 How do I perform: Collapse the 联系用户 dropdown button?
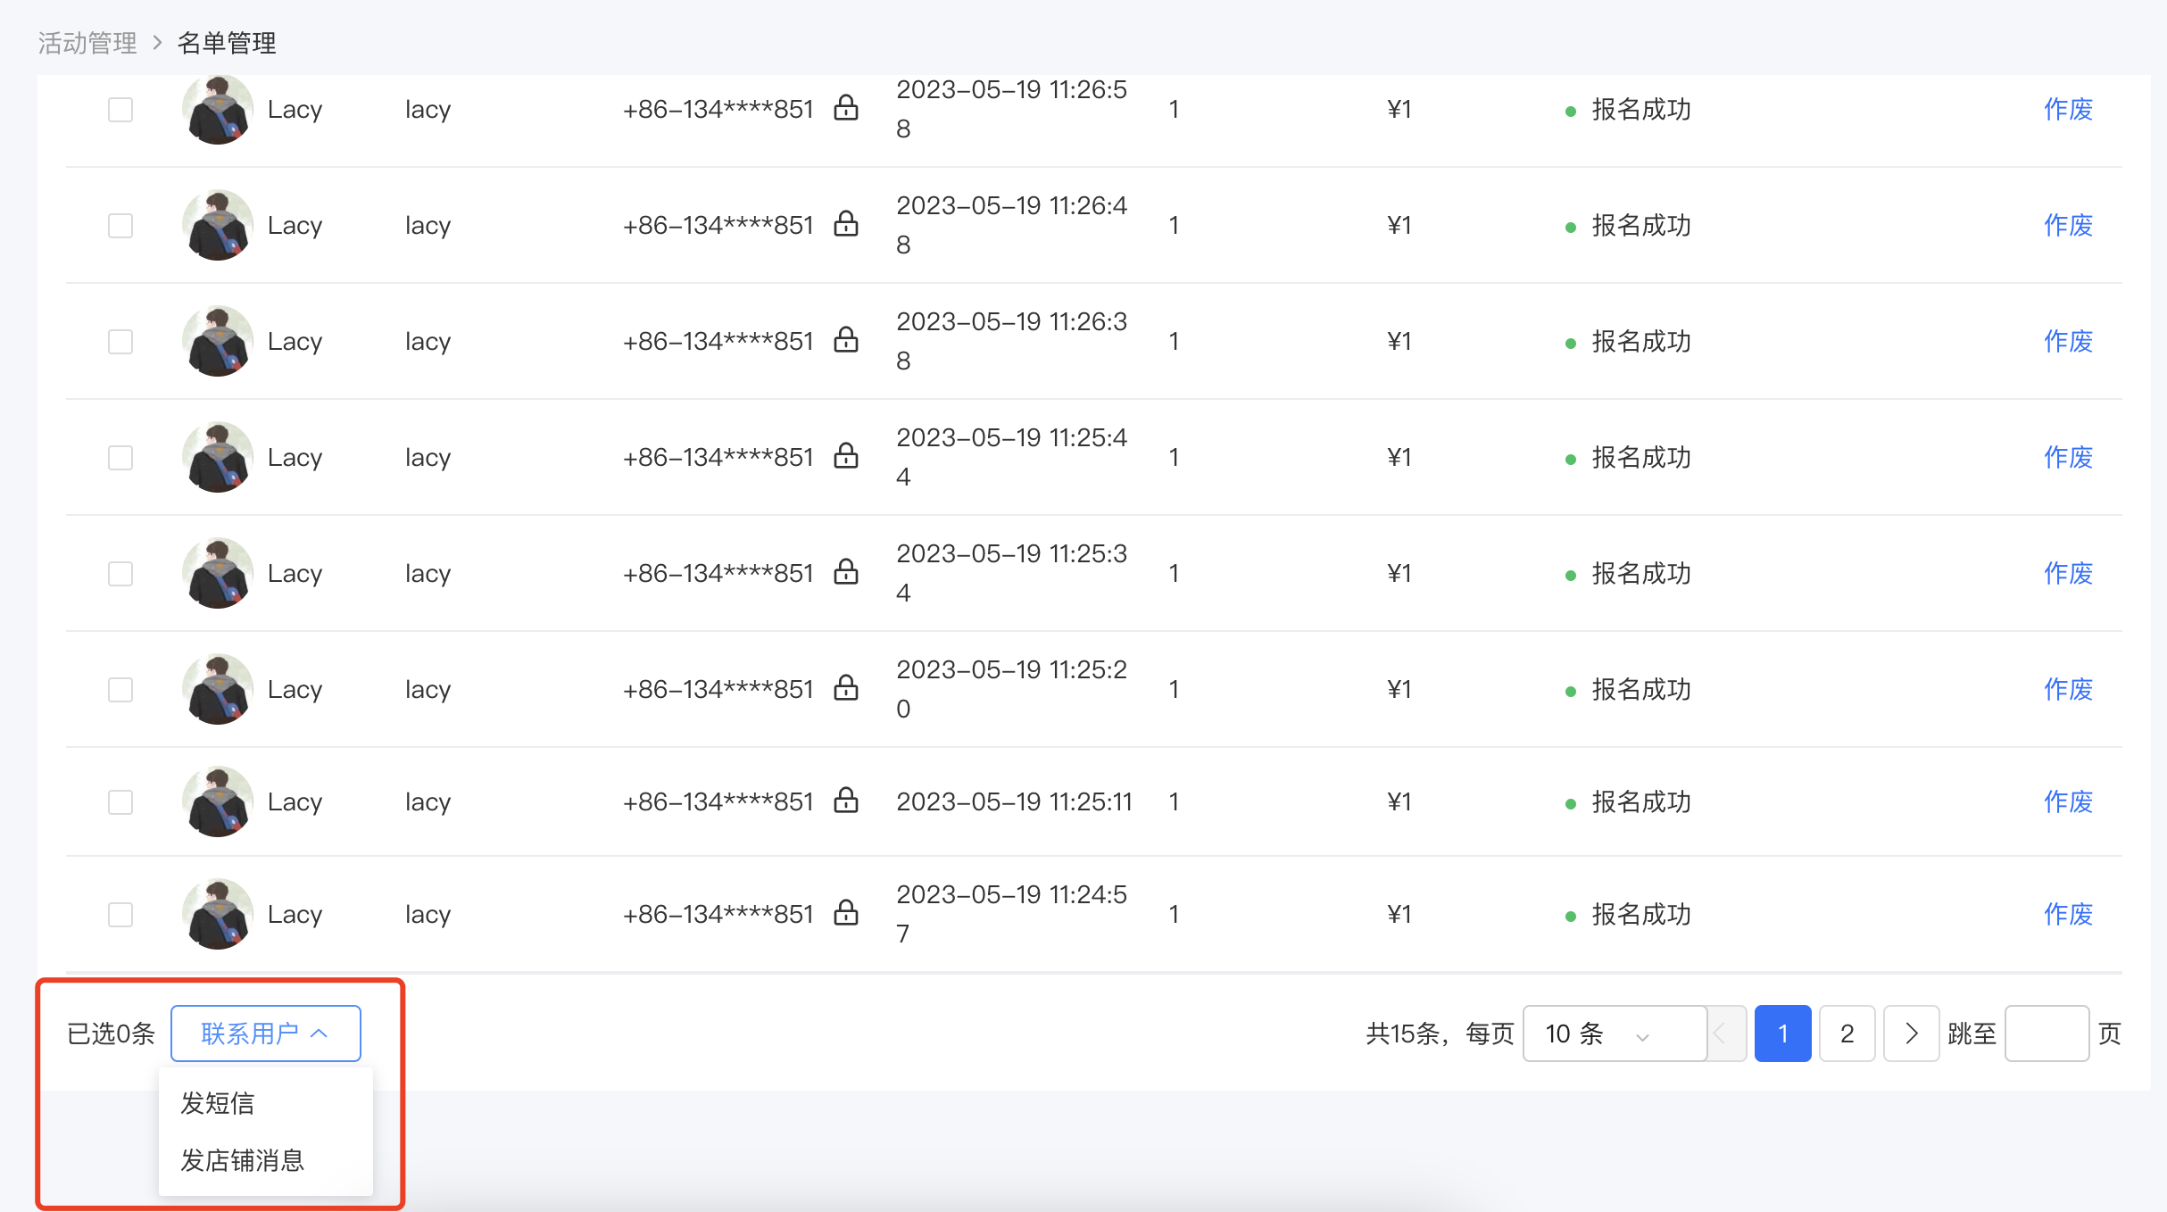tap(266, 1034)
